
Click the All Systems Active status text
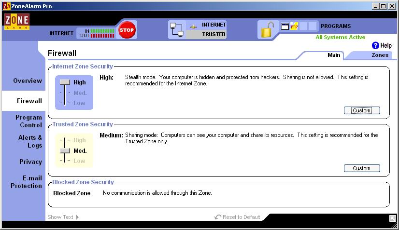tap(340, 37)
